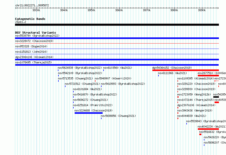Image resolution: width=226 pixels, height=155 pixels.
Task: Click the 9930k ruler mark
Action: [x=36, y=10]
